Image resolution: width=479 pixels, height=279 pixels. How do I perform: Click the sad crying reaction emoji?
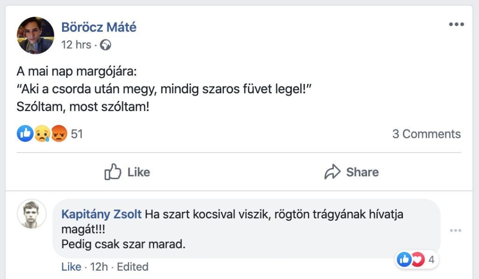pyautogui.click(x=41, y=133)
